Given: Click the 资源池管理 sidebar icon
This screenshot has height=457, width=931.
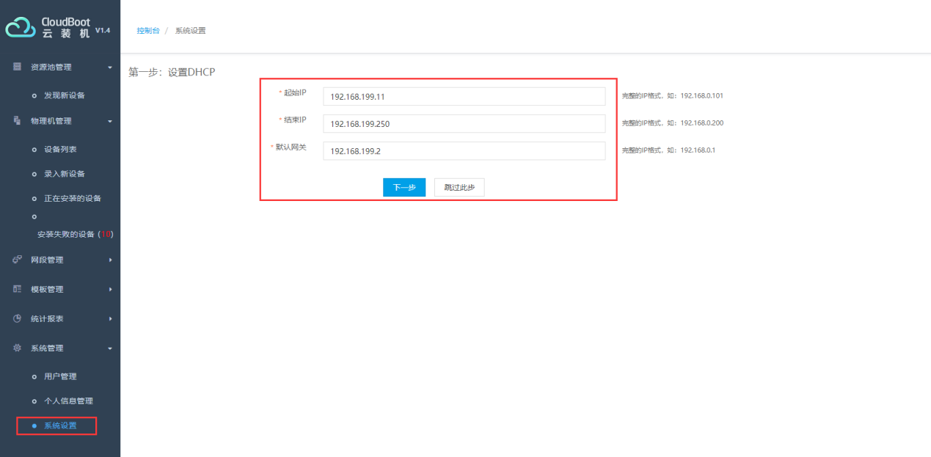Looking at the screenshot, I should (x=17, y=67).
